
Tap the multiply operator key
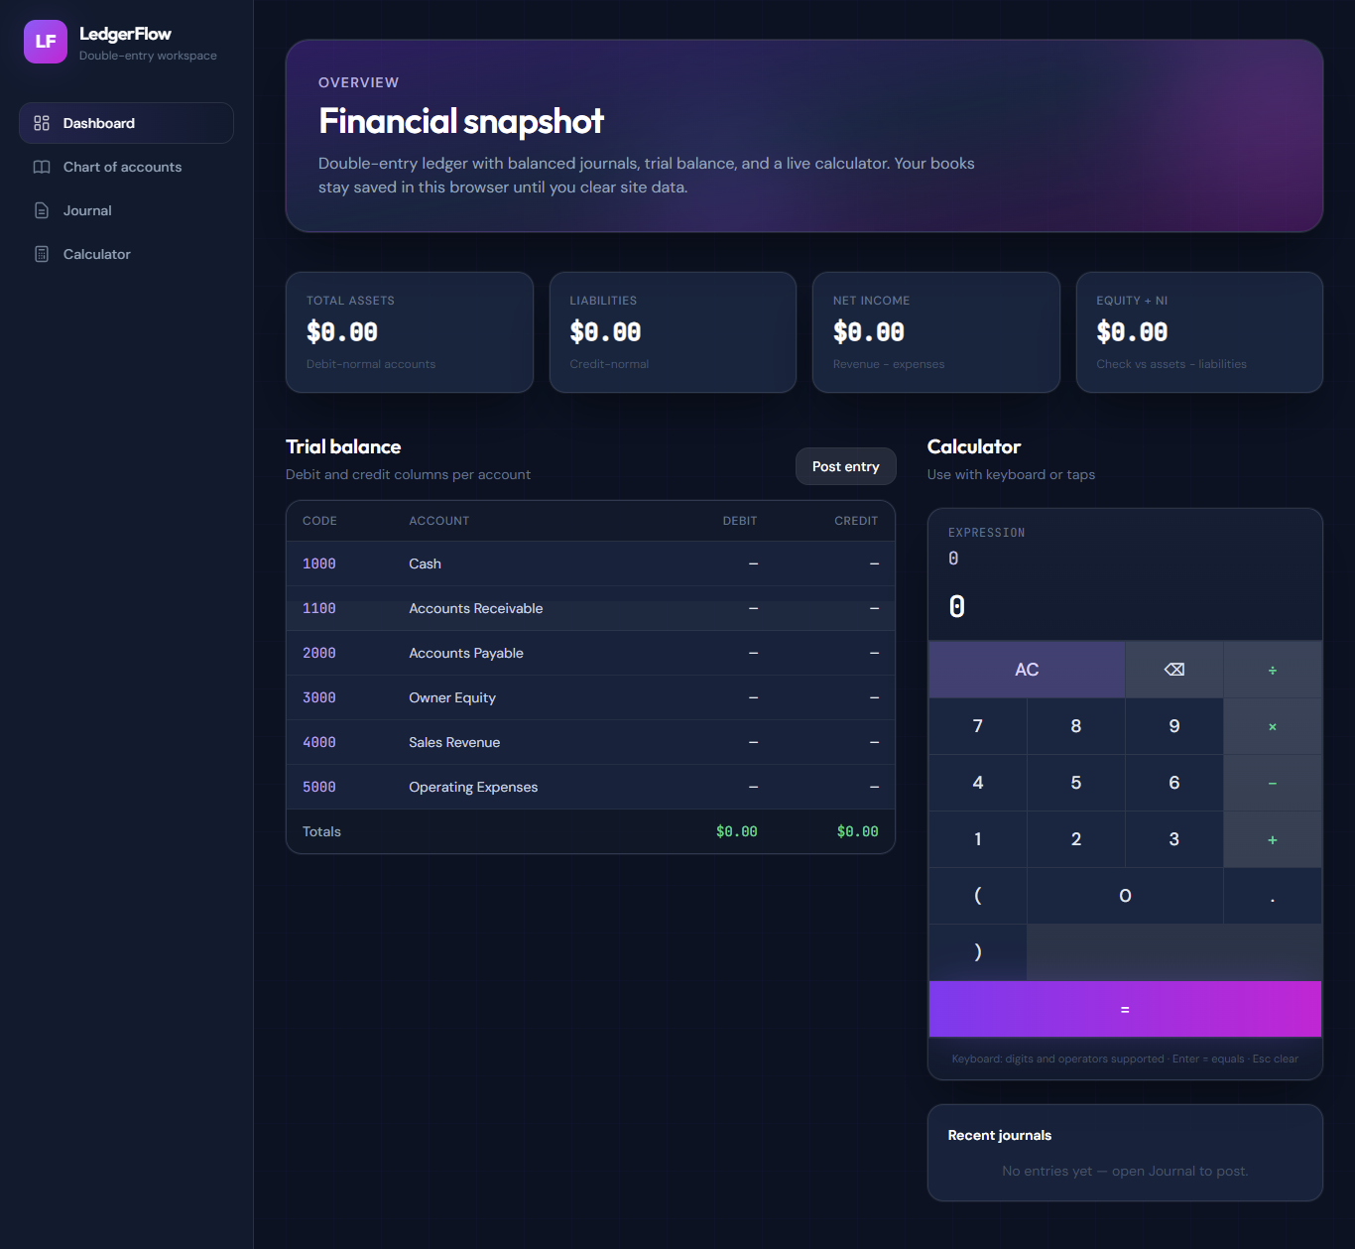tap(1273, 726)
